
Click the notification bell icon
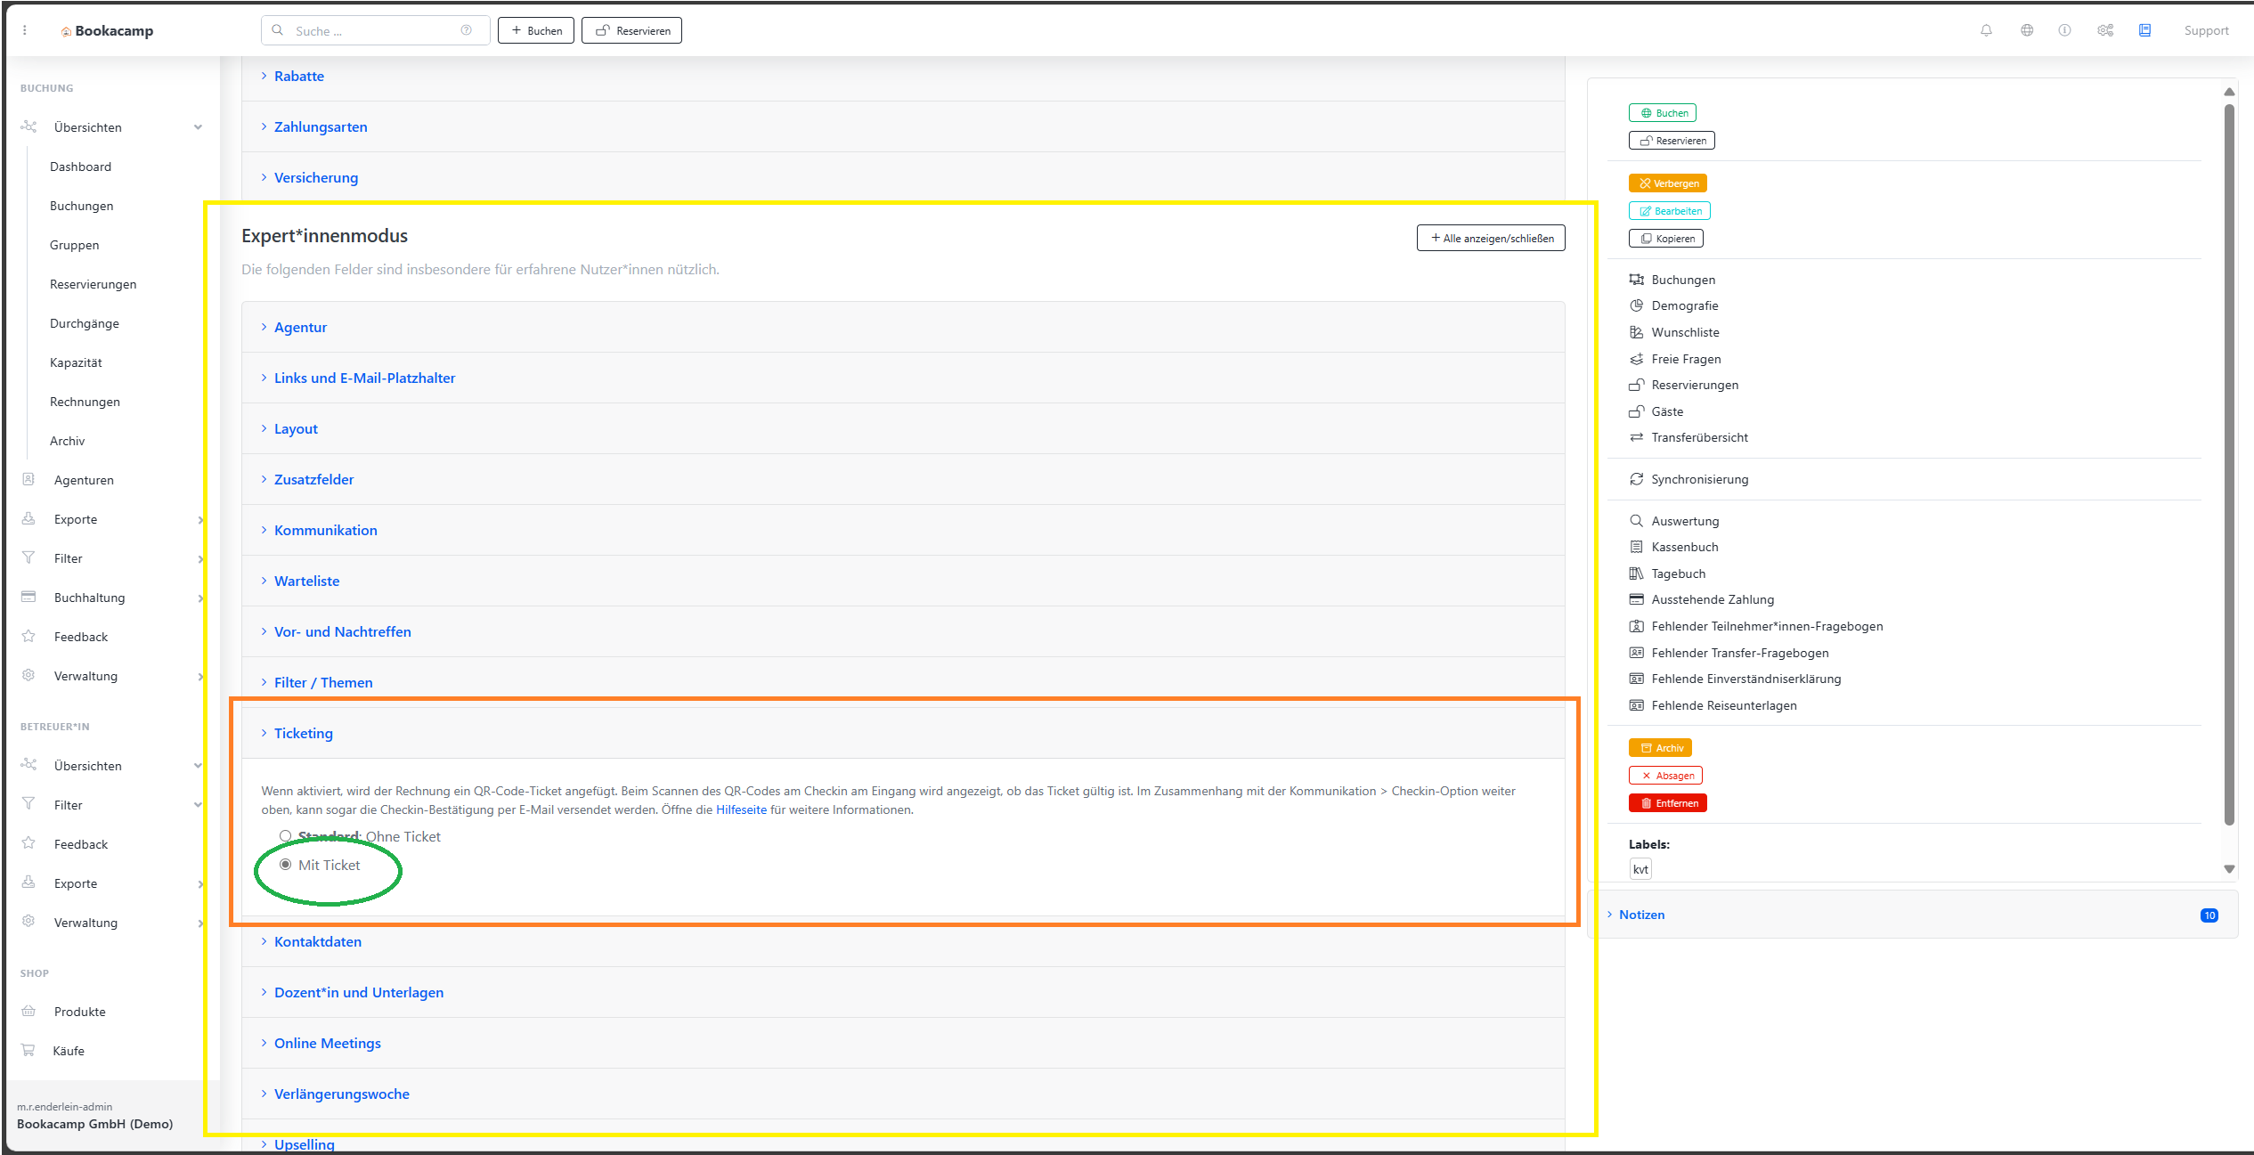1986,30
